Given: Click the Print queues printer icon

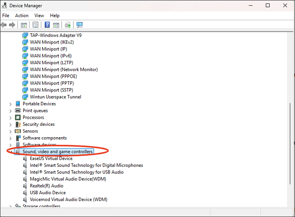Looking at the screenshot, I should 18,111.
